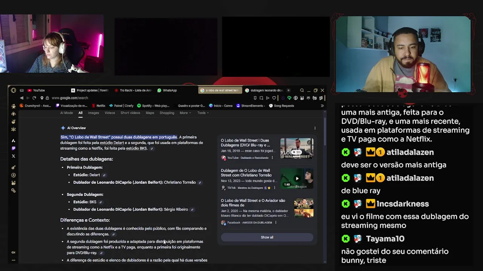
Task: Open the Crunchyroll bookmark
Action: point(35,106)
